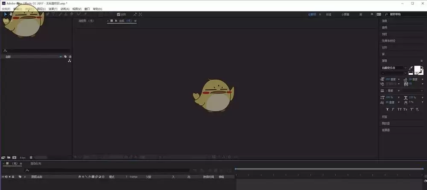Toggle superscript text style
Screen dimensions: 427x190
pyautogui.click(x=412, y=109)
